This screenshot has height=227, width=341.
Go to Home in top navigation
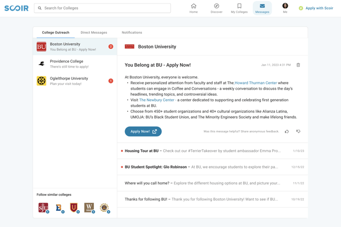pos(194,8)
